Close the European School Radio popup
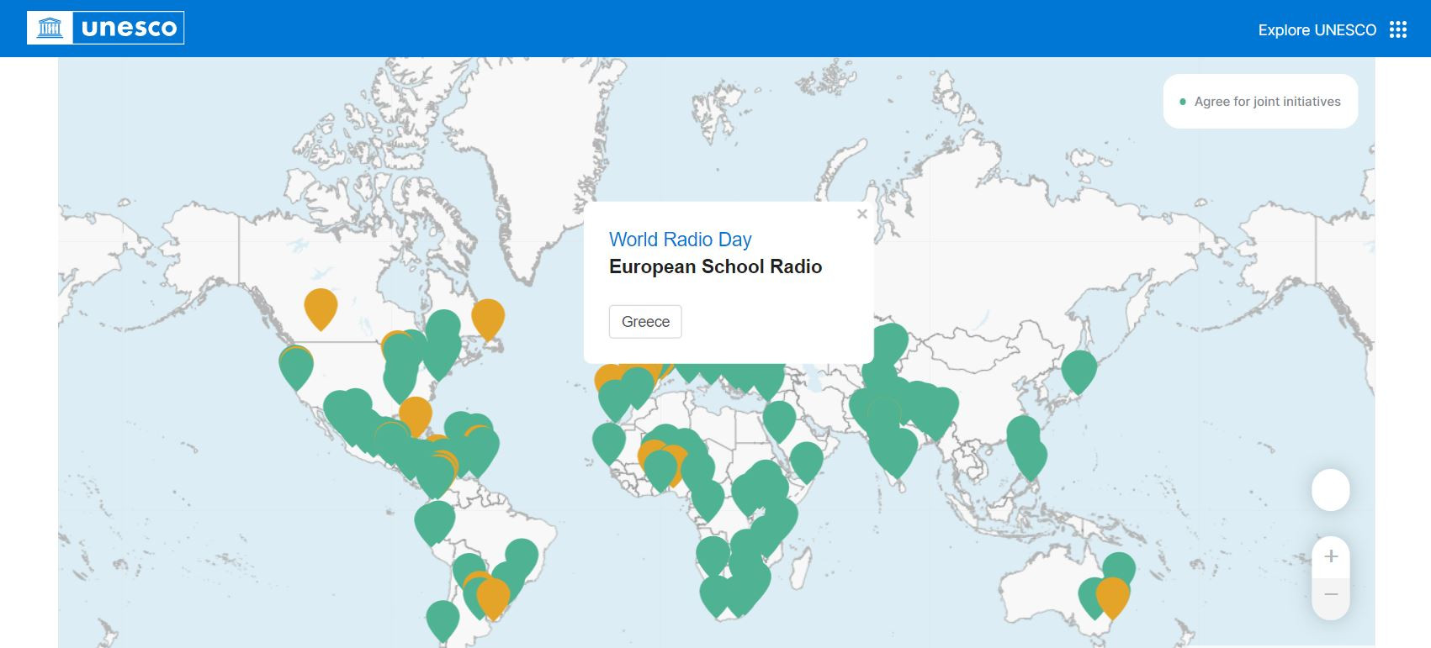The image size is (1431, 648). 861,214
